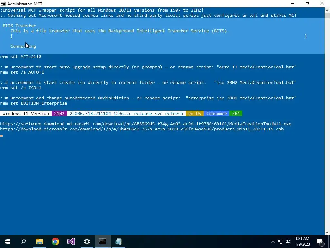This screenshot has width=330, height=248.
Task: Launch Google Chrome from the taskbar
Action: coord(55,242)
